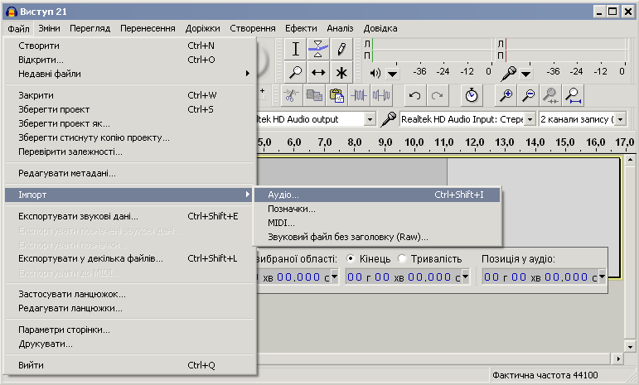Click Вийти to quit the application

pyautogui.click(x=130, y=365)
